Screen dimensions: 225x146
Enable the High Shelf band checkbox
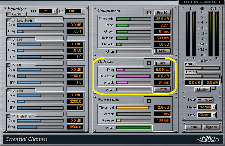tap(9, 116)
